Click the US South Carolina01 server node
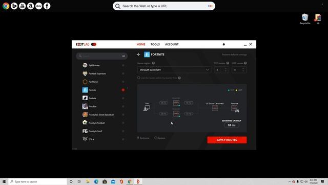The height and width of the screenshot is (185, 328). tap(215, 108)
